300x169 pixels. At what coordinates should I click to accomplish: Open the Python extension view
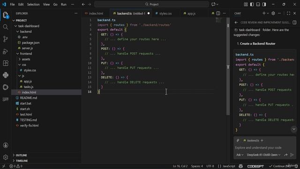[x=6, y=75]
